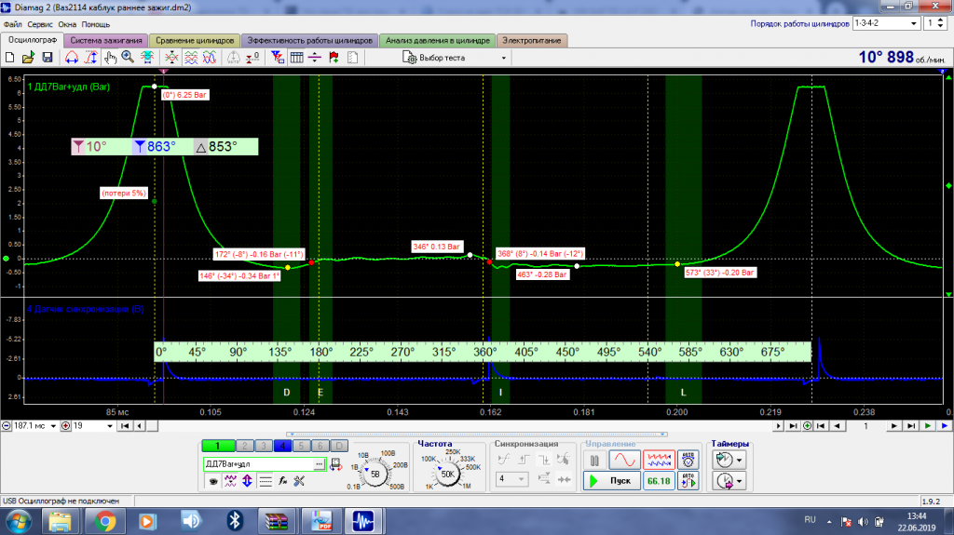Open sync channel 4 dropdown
Screen dimensions: 954x535
pyautogui.click(x=512, y=479)
